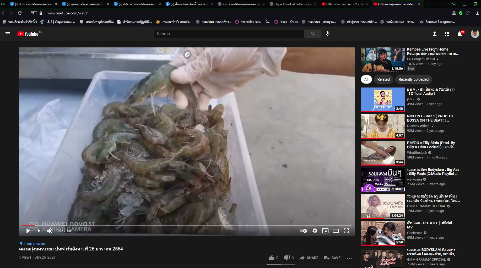Open the browser snapshot camera icon

(x=454, y=13)
